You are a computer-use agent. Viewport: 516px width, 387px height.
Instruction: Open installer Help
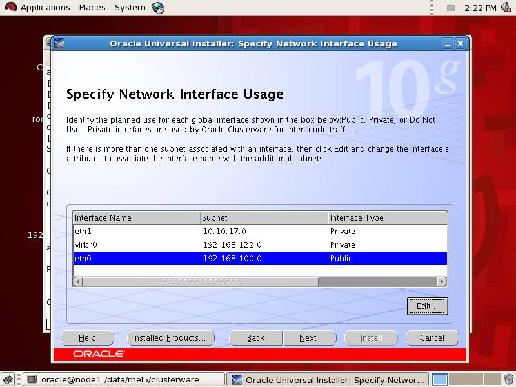87,338
